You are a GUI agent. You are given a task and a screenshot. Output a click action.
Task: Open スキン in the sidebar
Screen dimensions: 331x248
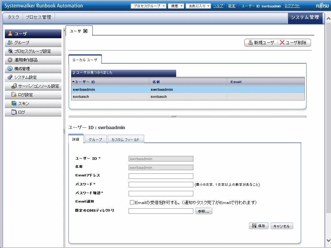(x=33, y=104)
